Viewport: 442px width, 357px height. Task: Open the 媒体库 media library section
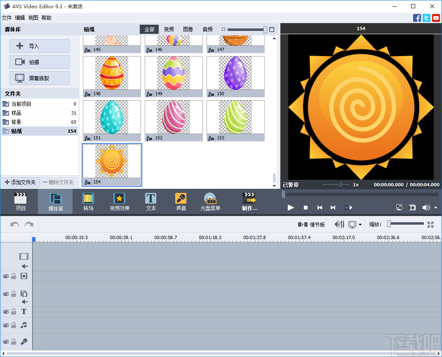click(56, 202)
